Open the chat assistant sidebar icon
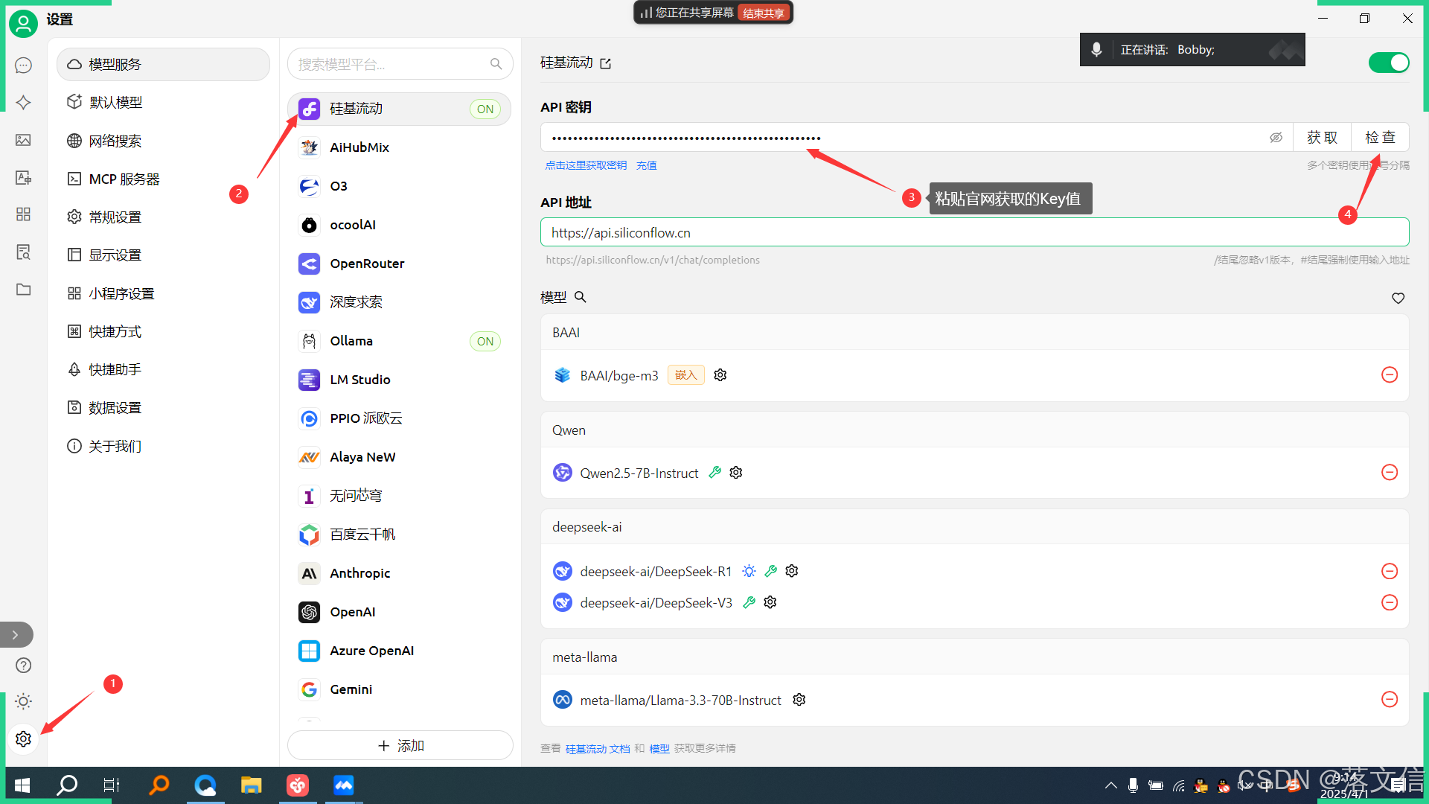 tap(23, 66)
